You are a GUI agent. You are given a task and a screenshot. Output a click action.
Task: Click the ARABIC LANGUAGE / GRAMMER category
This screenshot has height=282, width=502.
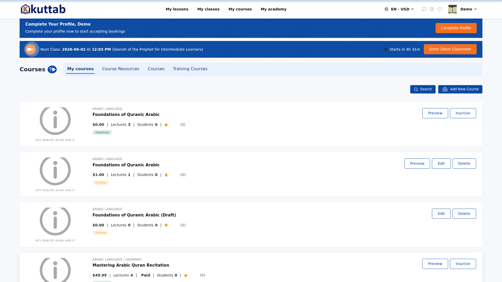(x=117, y=260)
